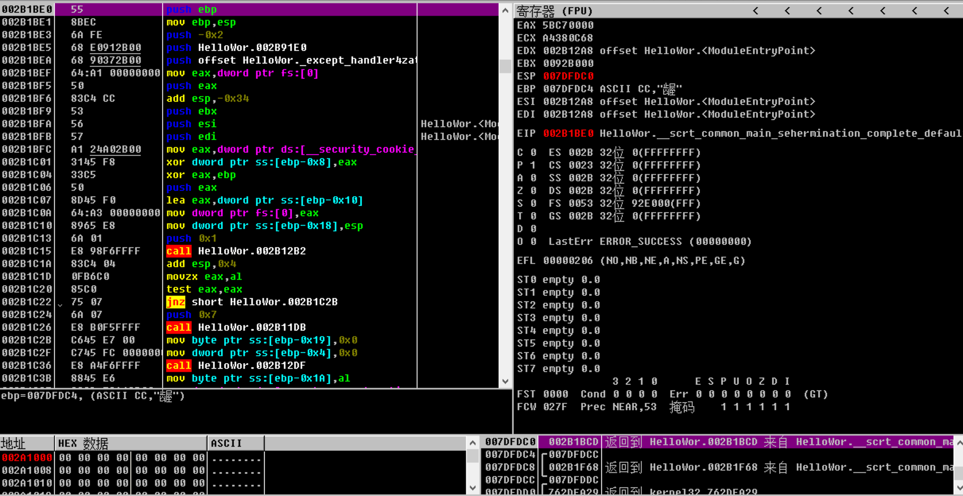Click the D flag value

pyautogui.click(x=533, y=229)
